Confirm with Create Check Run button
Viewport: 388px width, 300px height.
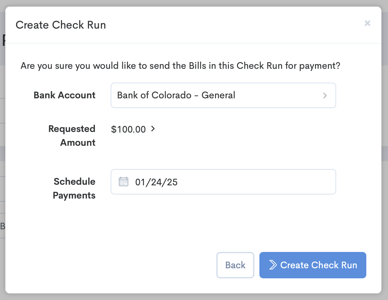(x=313, y=265)
